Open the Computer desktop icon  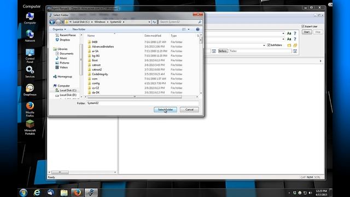tap(30, 18)
